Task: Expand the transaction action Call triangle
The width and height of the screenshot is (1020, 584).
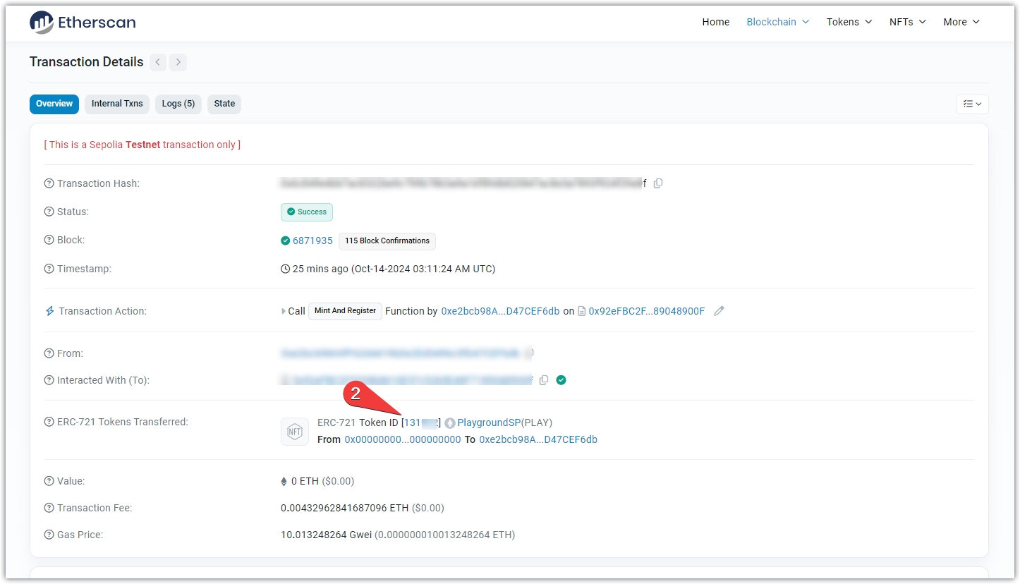Action: point(284,311)
